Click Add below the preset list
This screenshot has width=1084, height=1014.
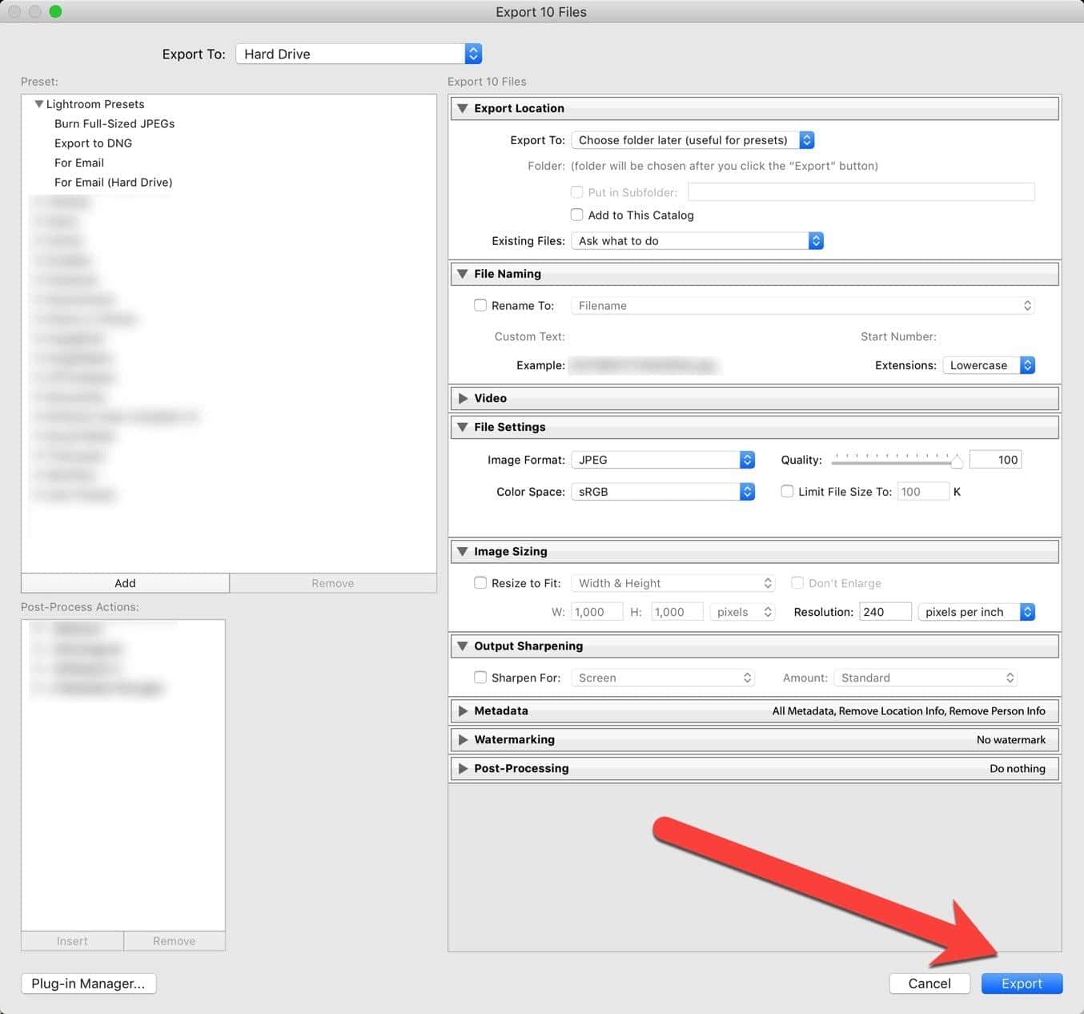coord(125,583)
